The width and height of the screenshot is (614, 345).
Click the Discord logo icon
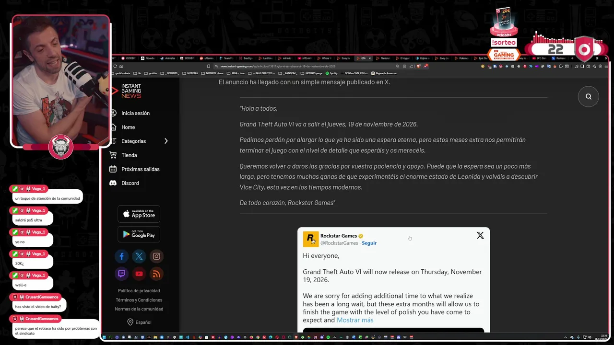point(113,183)
